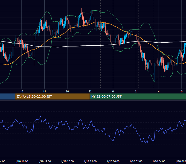186x164 pixels.
Task: Click the blue session bar before London
Action: [8, 96]
